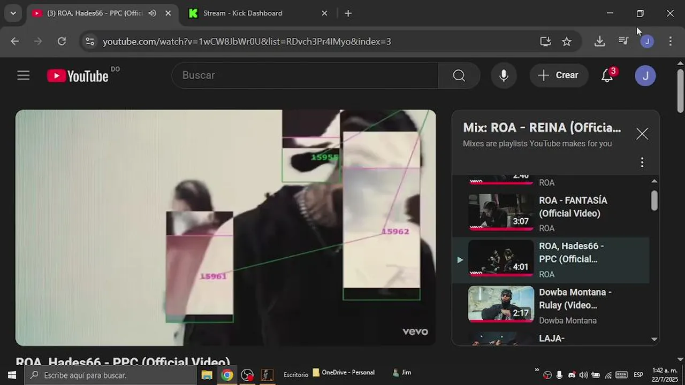Select the ROA, Hades66 - PPC tab

coord(95,13)
